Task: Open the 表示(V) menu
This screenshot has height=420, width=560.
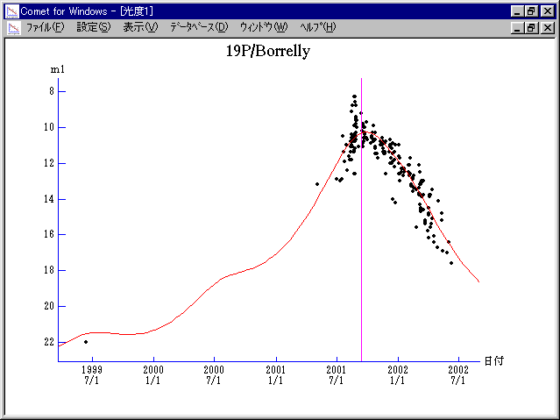Action: tap(140, 27)
